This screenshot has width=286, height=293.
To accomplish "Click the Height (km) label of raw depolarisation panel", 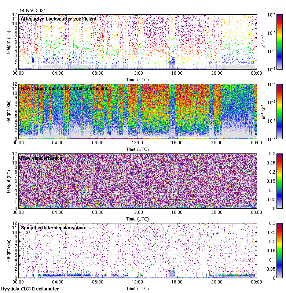I will (8, 181).
